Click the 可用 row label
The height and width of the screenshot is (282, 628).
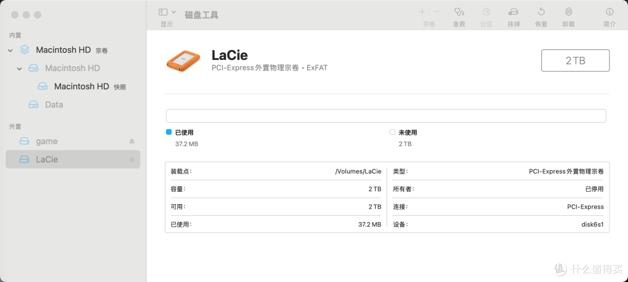tap(179, 206)
